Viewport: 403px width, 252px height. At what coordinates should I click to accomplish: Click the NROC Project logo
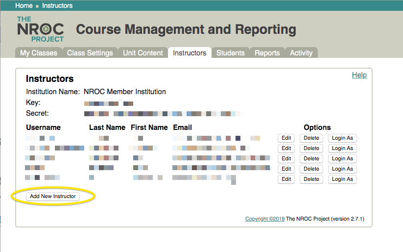40,29
